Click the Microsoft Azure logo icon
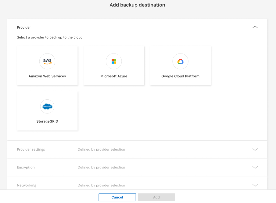The width and height of the screenshot is (276, 203). click(114, 61)
